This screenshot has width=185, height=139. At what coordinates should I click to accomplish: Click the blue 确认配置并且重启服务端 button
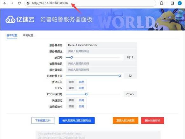[77, 121]
